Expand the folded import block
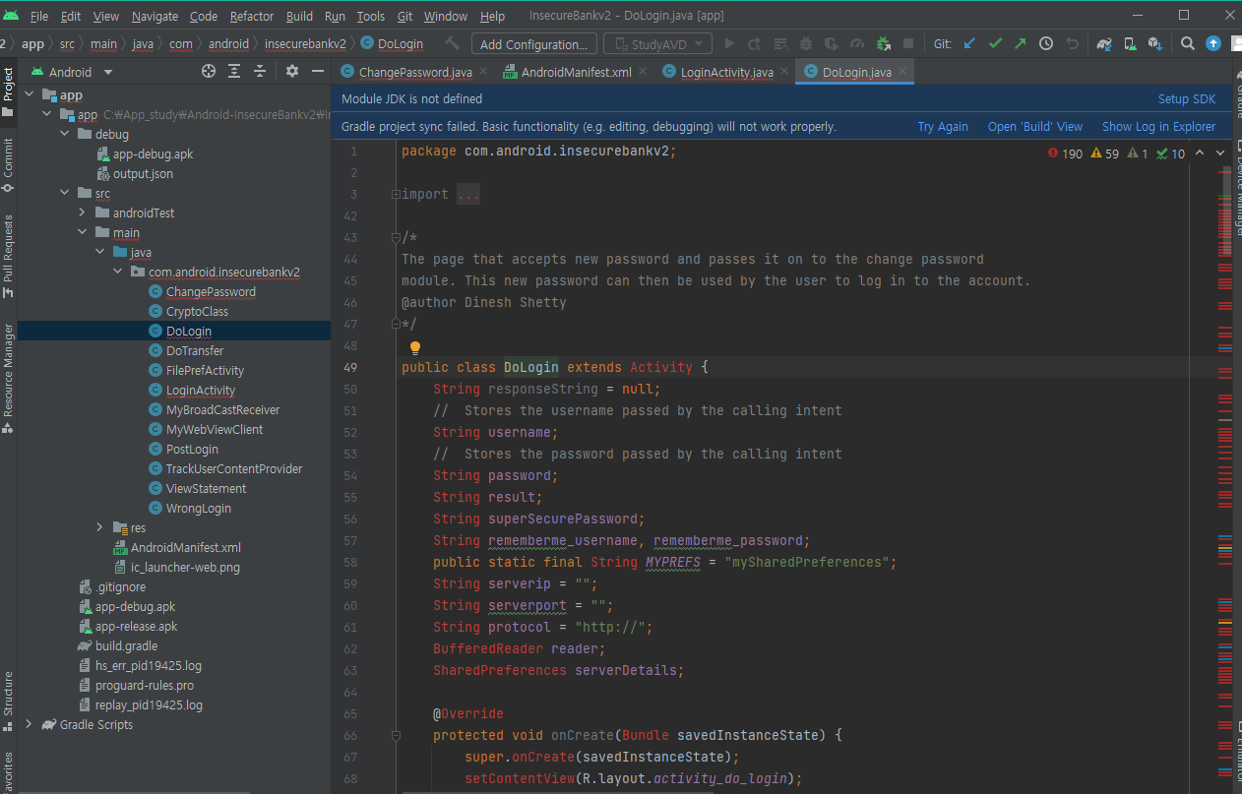This screenshot has height=794, width=1242. tap(396, 195)
